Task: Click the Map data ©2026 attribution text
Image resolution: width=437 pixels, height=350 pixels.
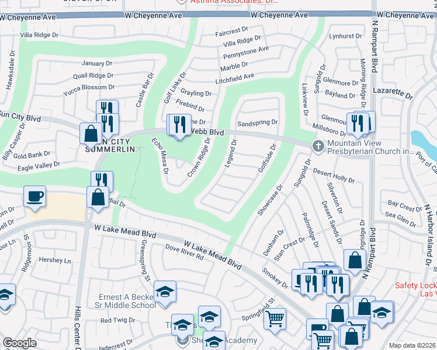Action: 412,345
